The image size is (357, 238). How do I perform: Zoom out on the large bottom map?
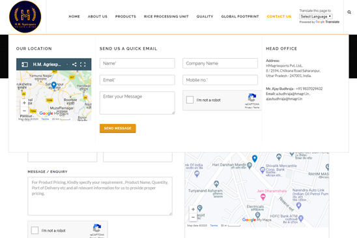coord(193,217)
